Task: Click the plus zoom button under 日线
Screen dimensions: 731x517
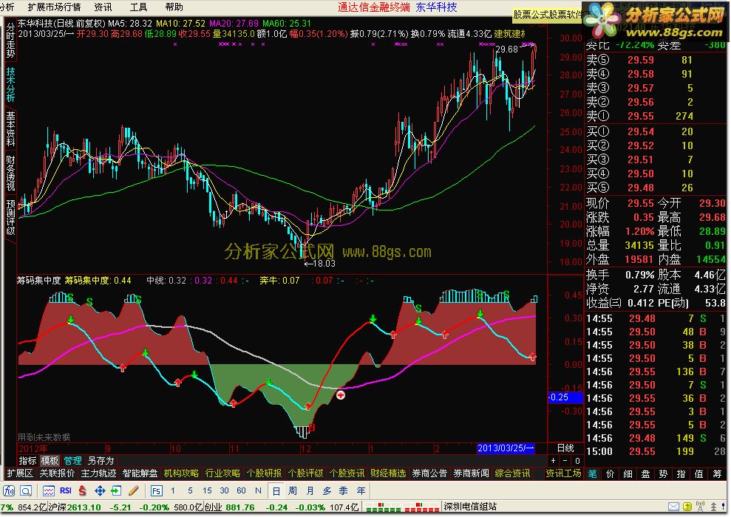Action: (554, 461)
